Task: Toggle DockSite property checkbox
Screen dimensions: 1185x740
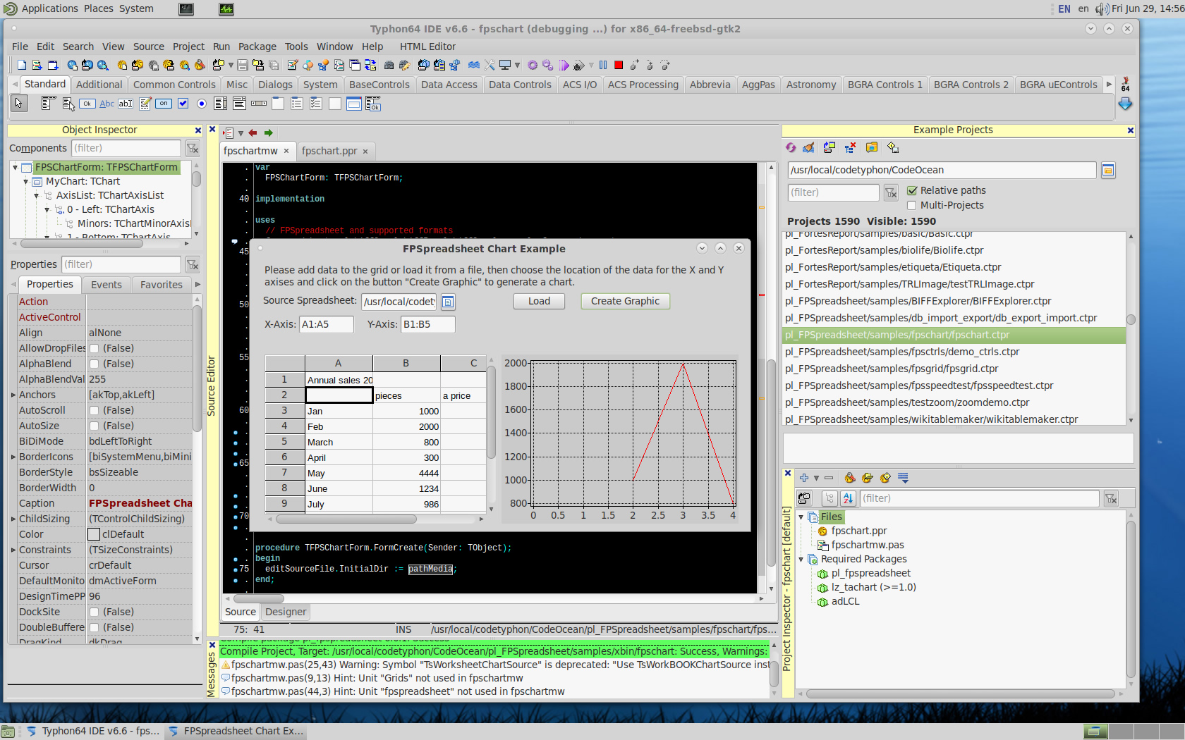Action: pyautogui.click(x=94, y=612)
